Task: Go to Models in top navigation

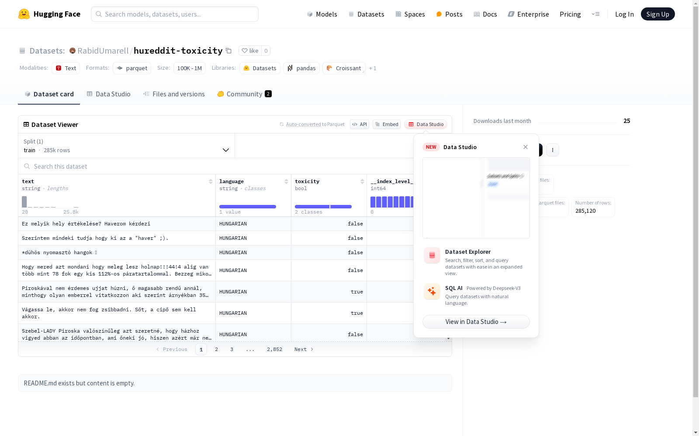Action: point(322,14)
